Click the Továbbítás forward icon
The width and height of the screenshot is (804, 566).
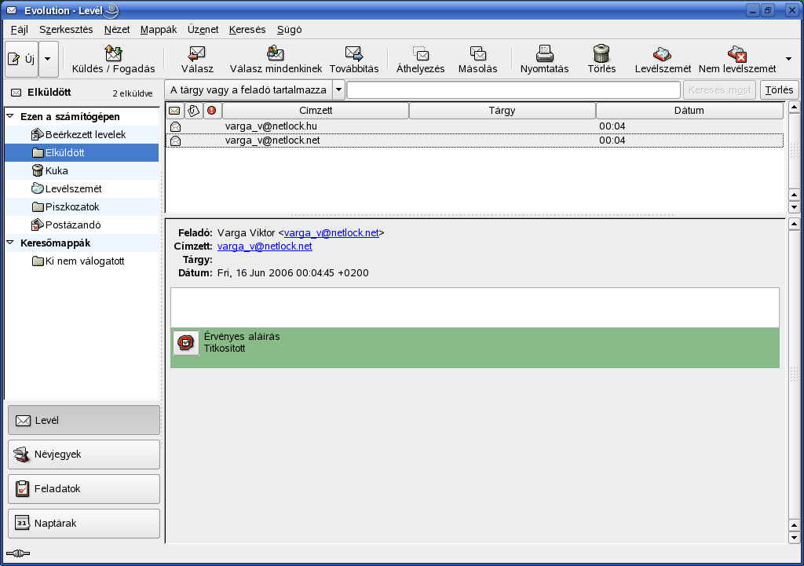tap(354, 53)
